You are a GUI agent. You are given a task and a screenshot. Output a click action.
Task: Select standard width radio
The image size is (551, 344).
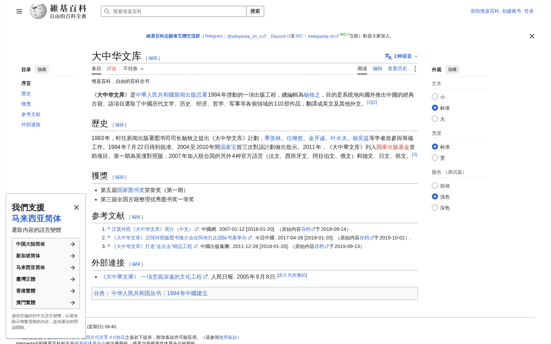pos(435,147)
